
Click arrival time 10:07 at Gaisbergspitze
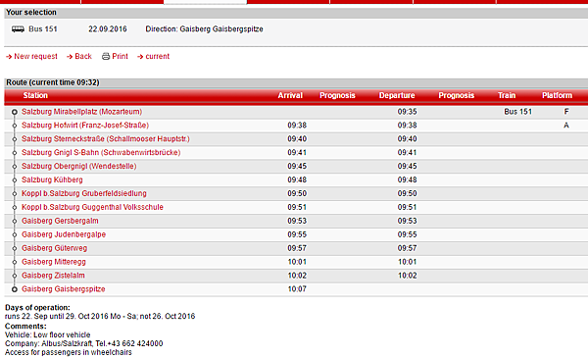(297, 289)
